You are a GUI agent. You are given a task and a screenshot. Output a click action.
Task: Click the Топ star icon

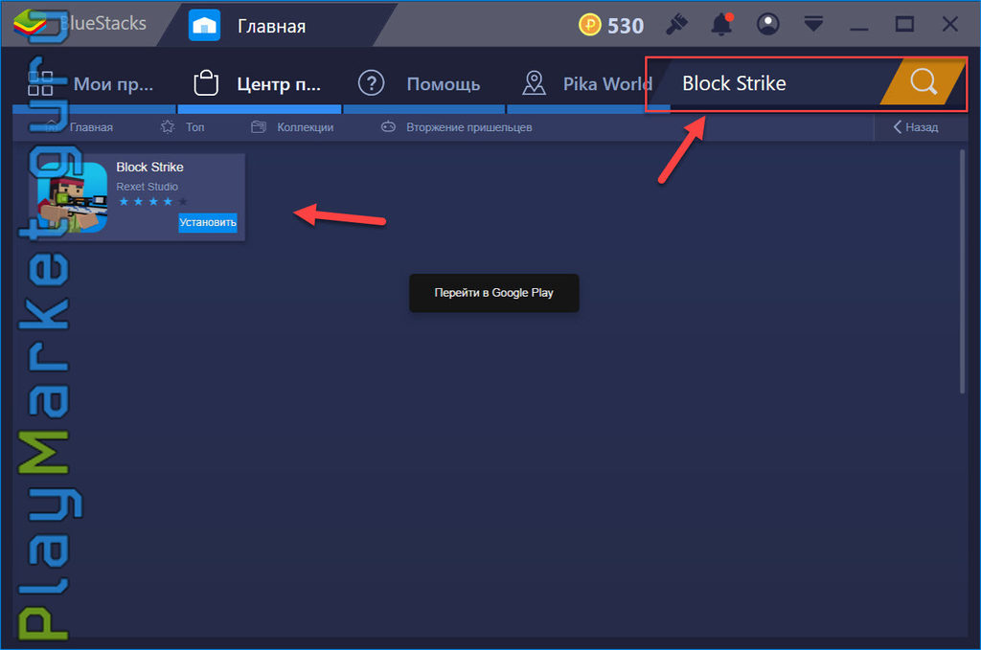(x=167, y=127)
